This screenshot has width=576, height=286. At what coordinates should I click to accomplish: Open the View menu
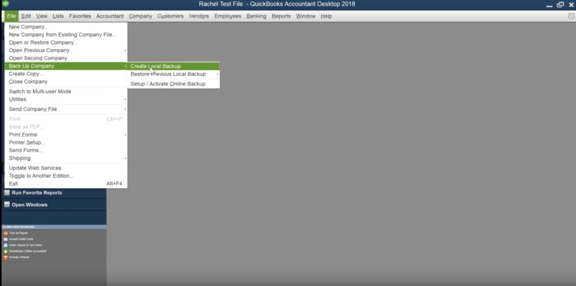click(x=42, y=16)
